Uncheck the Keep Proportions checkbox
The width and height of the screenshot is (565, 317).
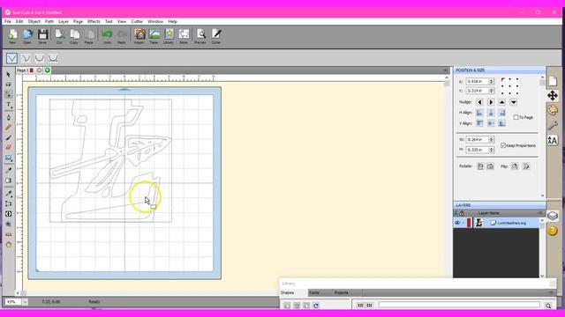click(503, 145)
